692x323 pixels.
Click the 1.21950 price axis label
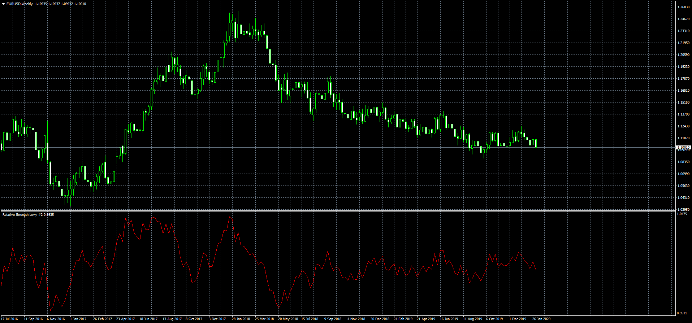[684, 43]
